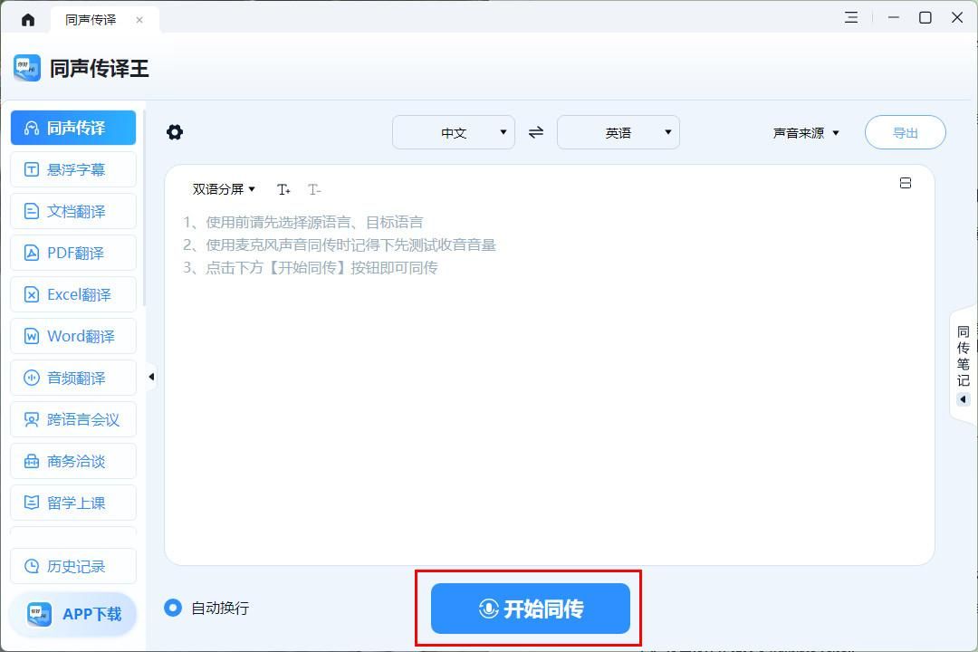The width and height of the screenshot is (978, 652).
Task: Increase text size with T+ icon
Action: click(x=283, y=189)
